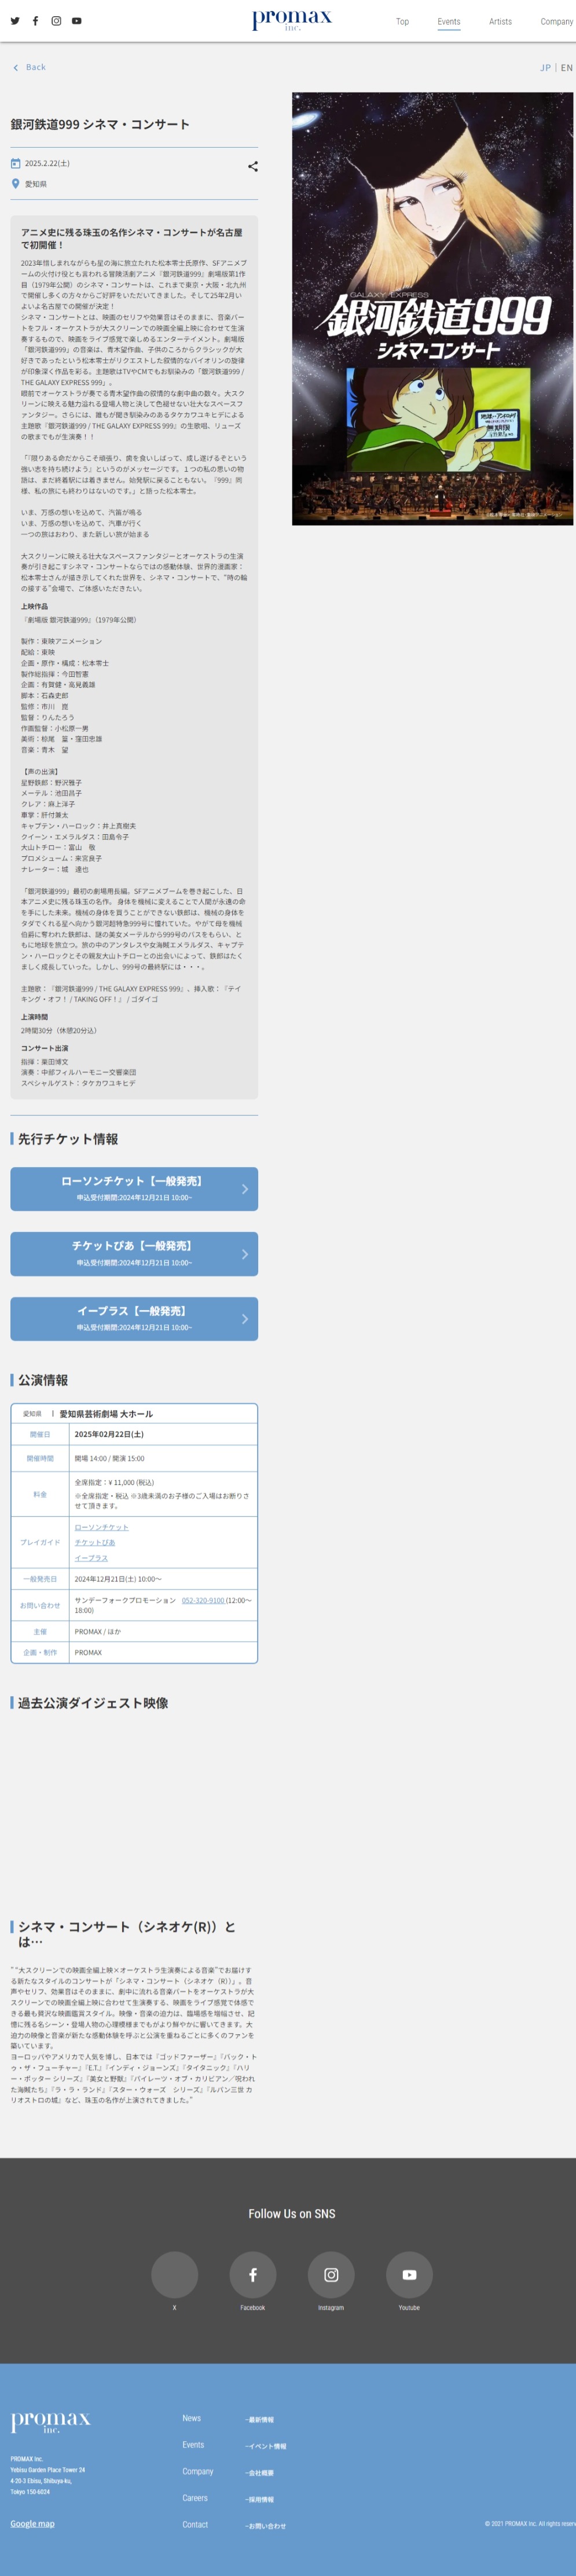The height and width of the screenshot is (2576, 576).
Task: Open the Facebook icon in the header
Action: click(x=36, y=21)
